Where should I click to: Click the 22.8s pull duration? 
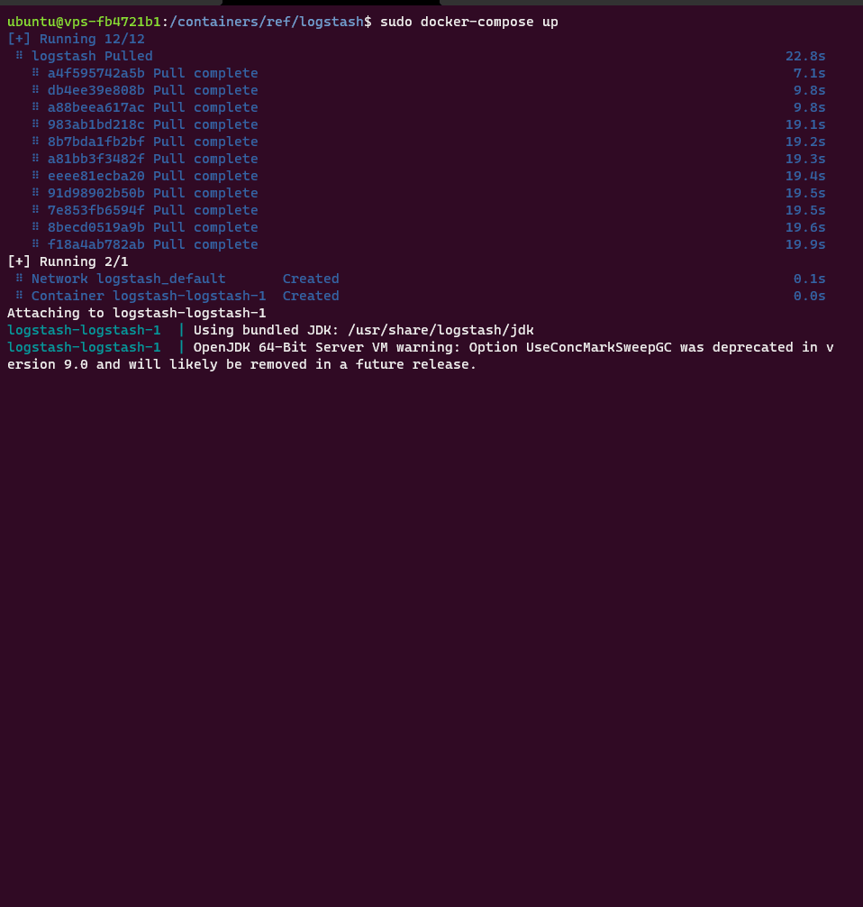805,56
